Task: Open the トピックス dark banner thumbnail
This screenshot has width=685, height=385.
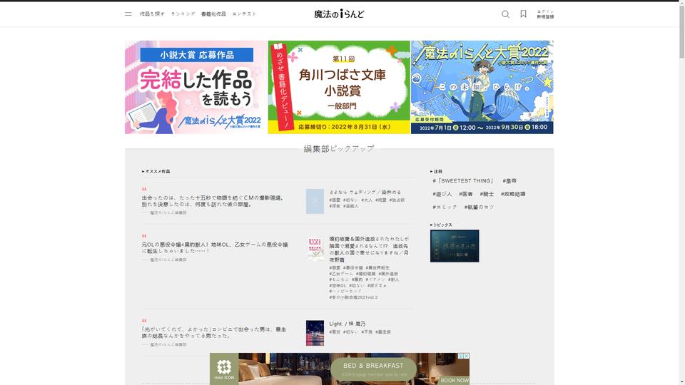Action: click(x=455, y=246)
